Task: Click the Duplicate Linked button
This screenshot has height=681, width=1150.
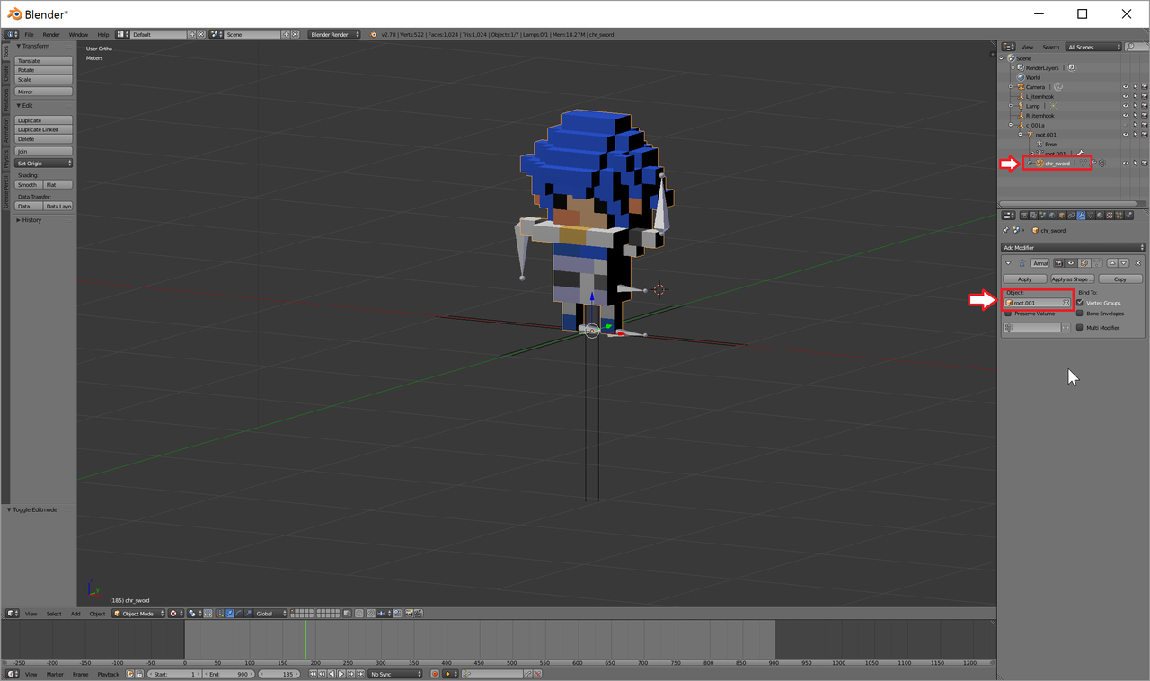Action: click(44, 129)
